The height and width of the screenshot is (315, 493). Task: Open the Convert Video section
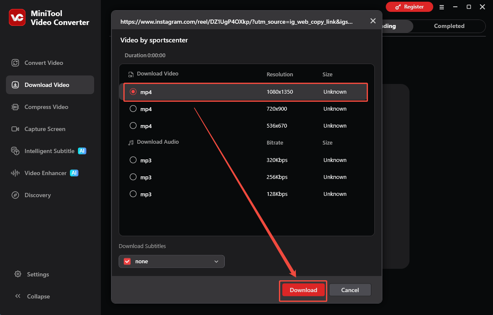[50, 63]
